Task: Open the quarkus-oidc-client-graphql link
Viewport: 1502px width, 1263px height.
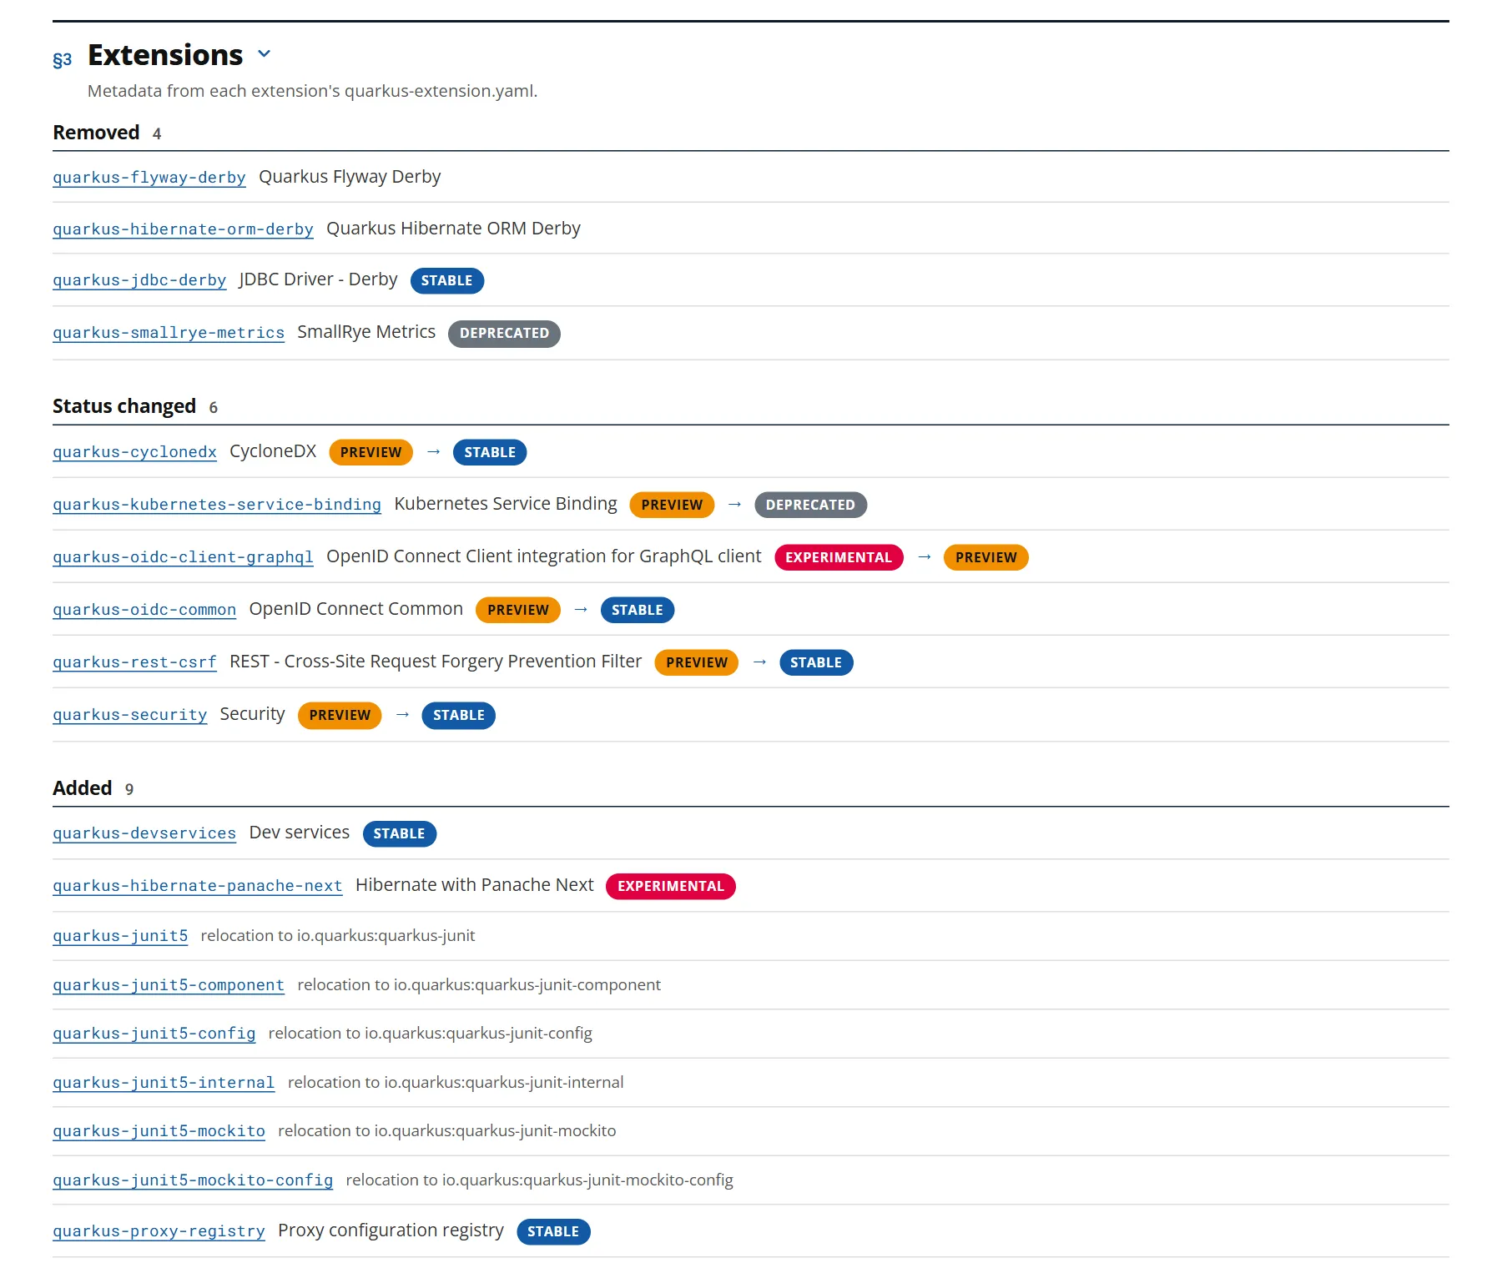Action: [x=183, y=557]
